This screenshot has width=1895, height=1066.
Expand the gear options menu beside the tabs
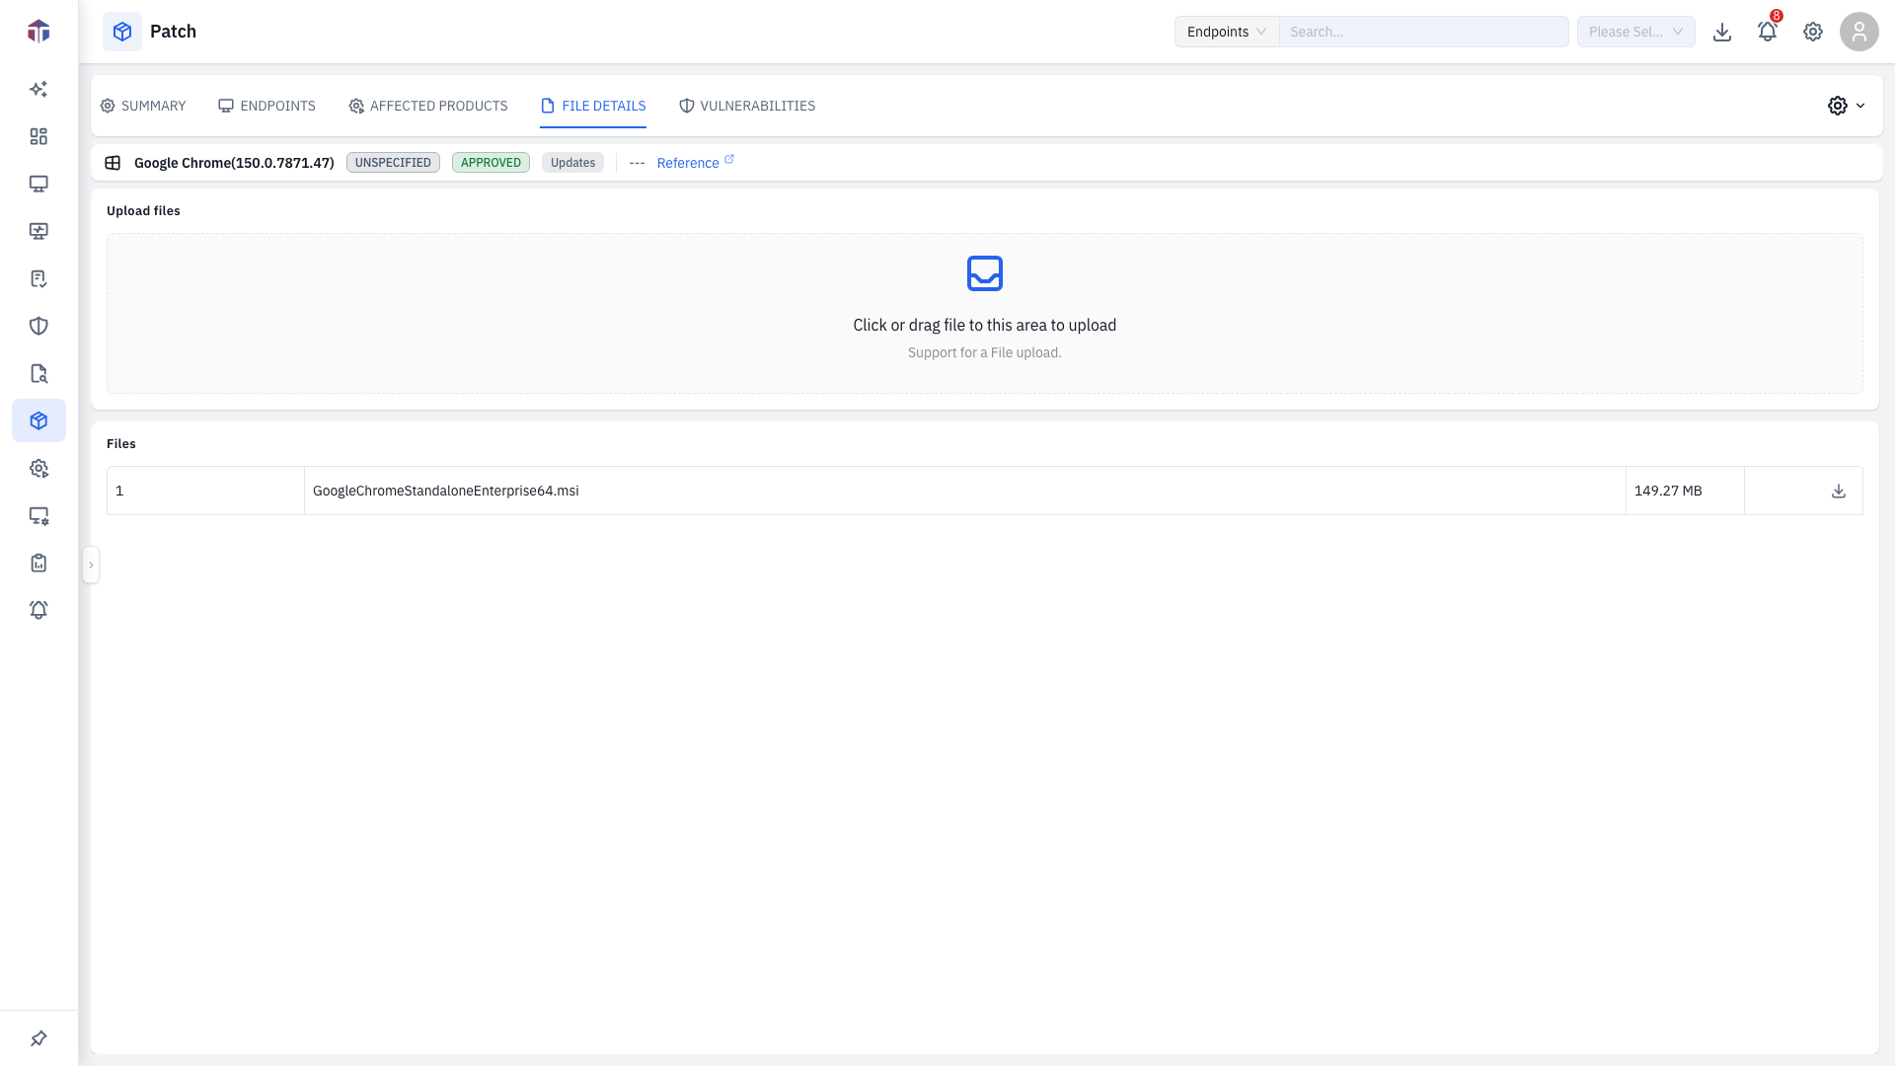tap(1846, 106)
